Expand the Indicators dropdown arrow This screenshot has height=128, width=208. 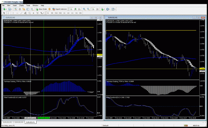[x=104, y=9]
